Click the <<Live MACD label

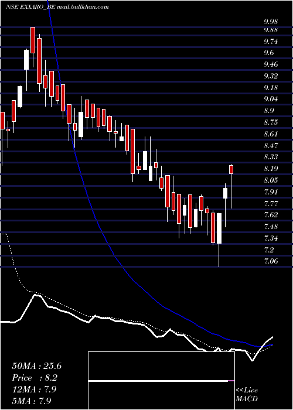pos(247,394)
